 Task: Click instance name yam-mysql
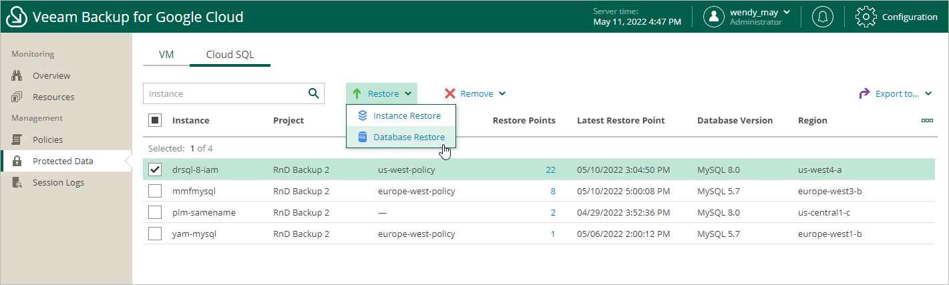point(194,234)
